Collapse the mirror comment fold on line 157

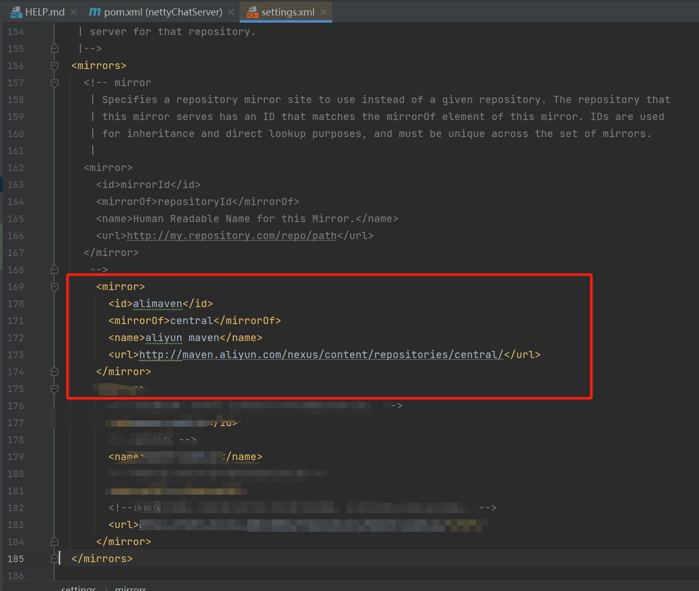coord(55,82)
